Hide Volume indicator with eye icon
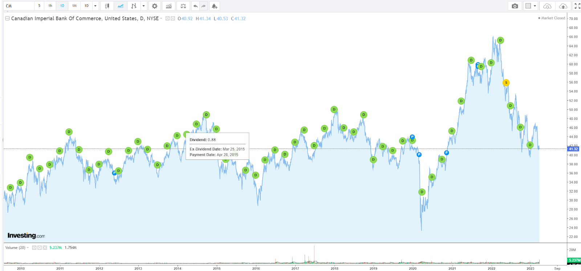 (34, 248)
